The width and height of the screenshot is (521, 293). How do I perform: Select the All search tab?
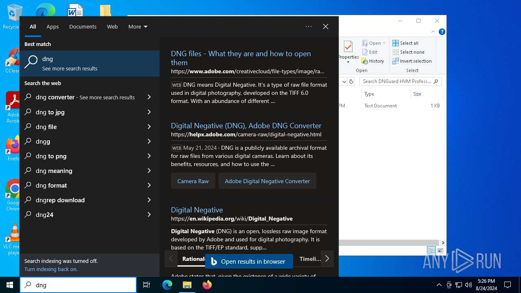33,26
